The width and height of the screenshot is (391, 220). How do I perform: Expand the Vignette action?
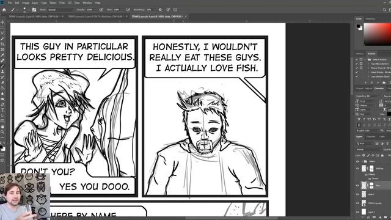[369, 64]
